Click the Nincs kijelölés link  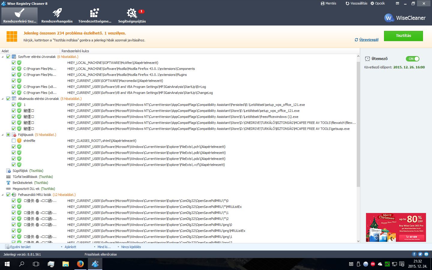[x=131, y=247]
